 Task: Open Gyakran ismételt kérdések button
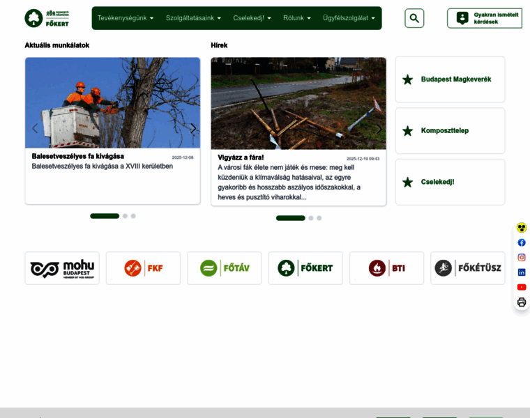[485, 18]
